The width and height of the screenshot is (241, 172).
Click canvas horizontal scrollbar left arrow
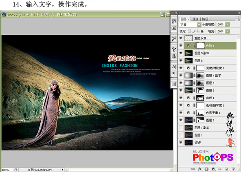pyautogui.click(x=66, y=170)
